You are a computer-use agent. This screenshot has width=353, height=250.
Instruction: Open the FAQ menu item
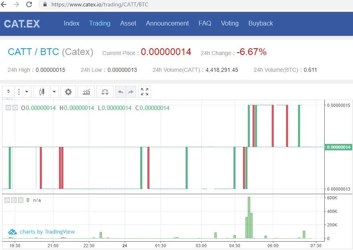click(x=205, y=23)
